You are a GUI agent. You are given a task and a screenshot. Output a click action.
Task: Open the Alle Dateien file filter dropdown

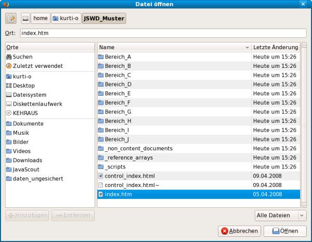tap(280, 215)
